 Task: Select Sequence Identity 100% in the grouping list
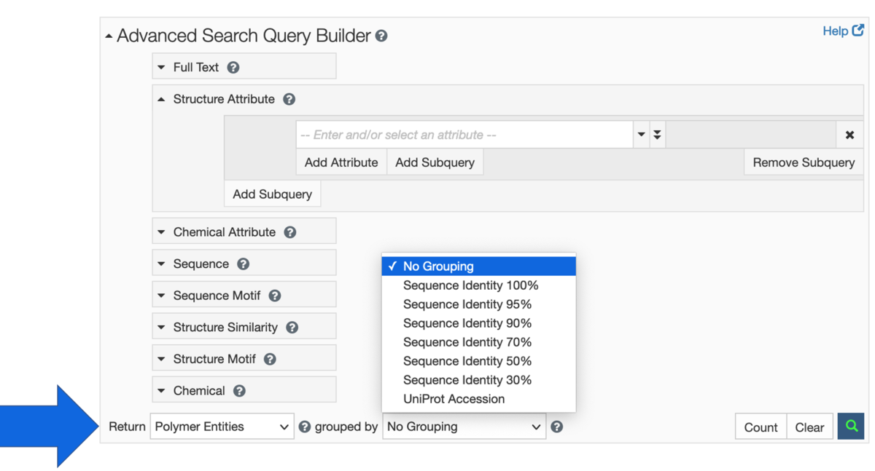(470, 285)
